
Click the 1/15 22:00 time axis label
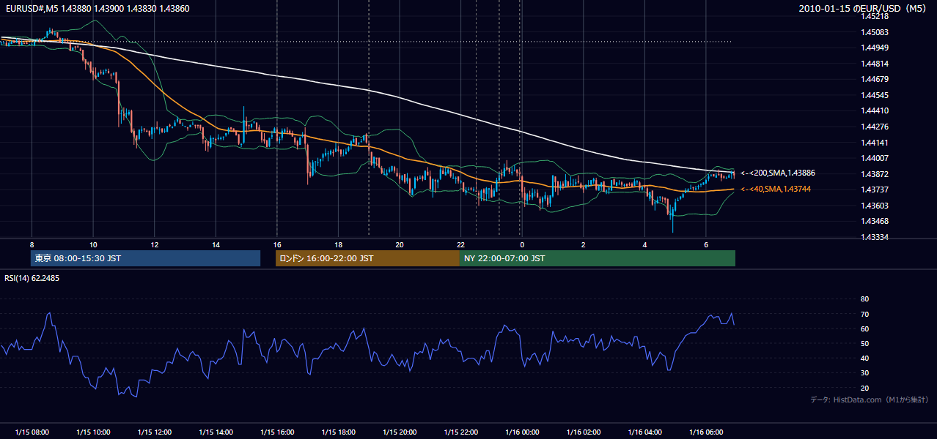click(x=460, y=432)
